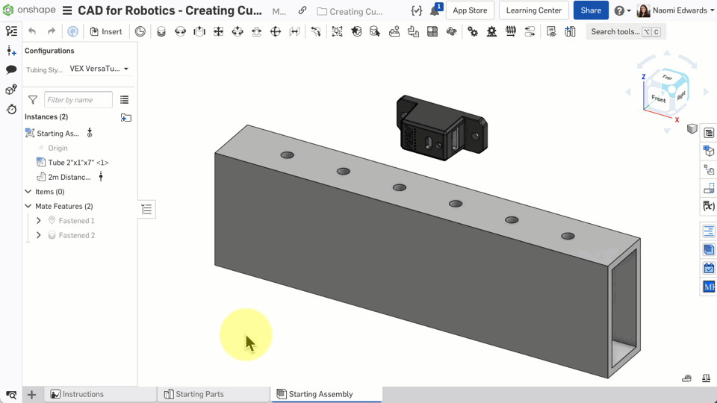This screenshot has height=403, width=717.
Task: Open the App Store
Action: (470, 10)
